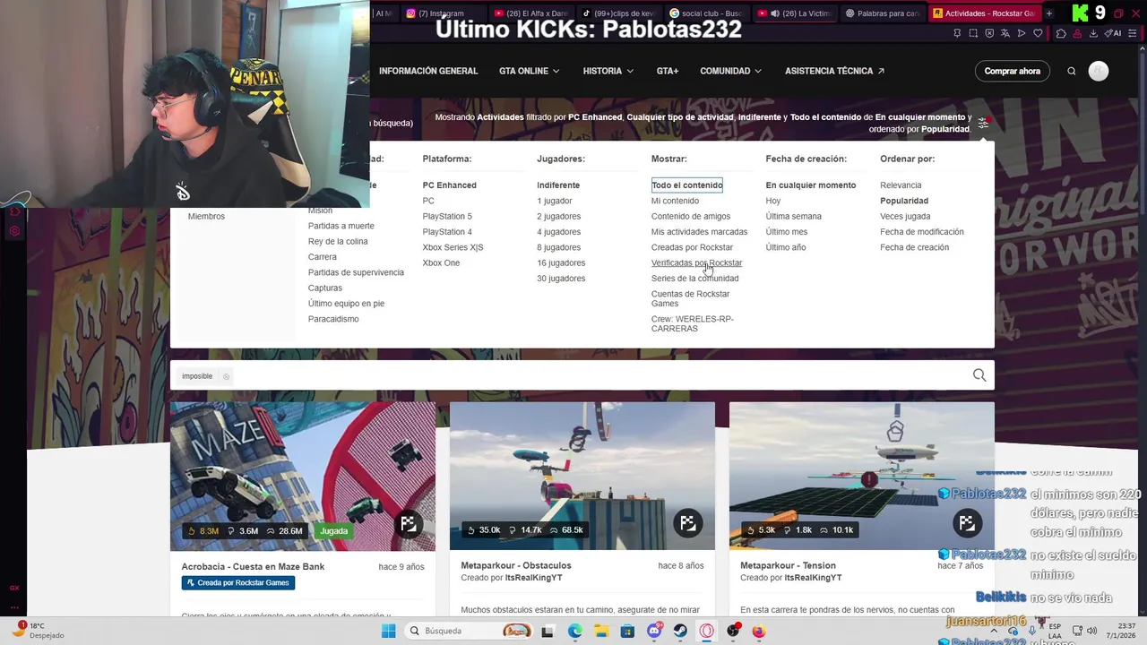This screenshot has width=1147, height=645.
Task: Open the browser downloads icon
Action: [x=1094, y=33]
